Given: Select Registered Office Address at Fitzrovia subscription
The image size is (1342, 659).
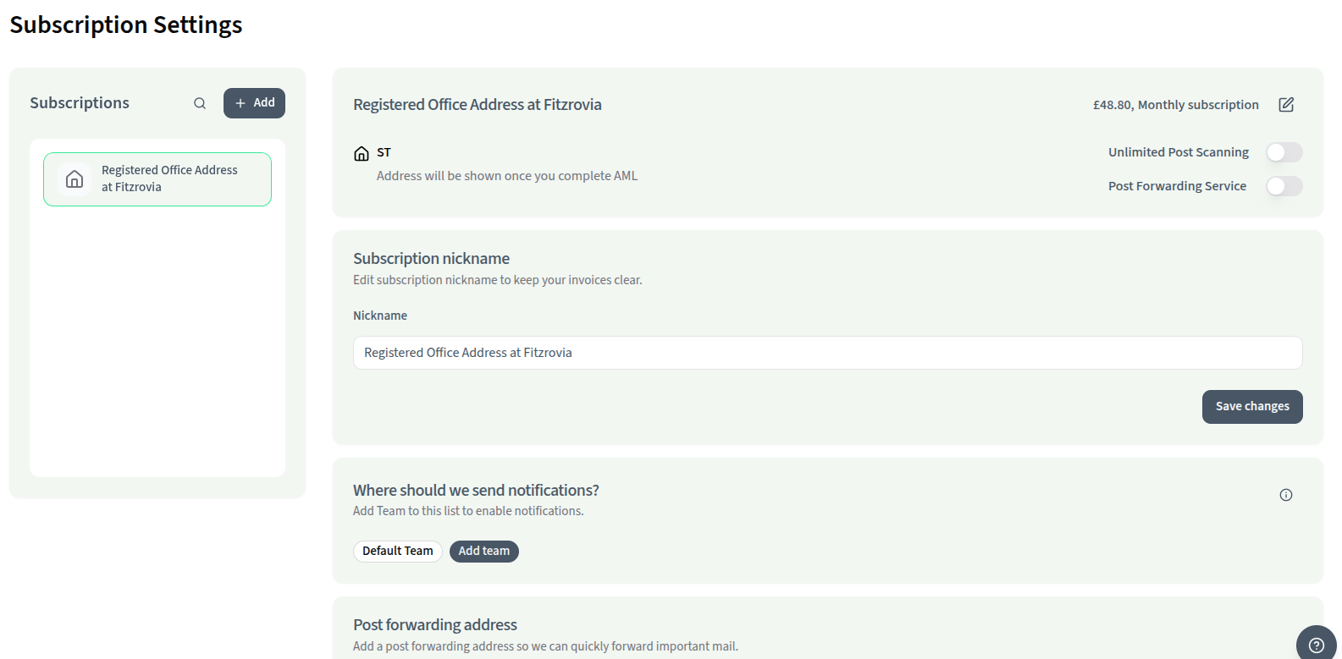Looking at the screenshot, I should point(169,178).
